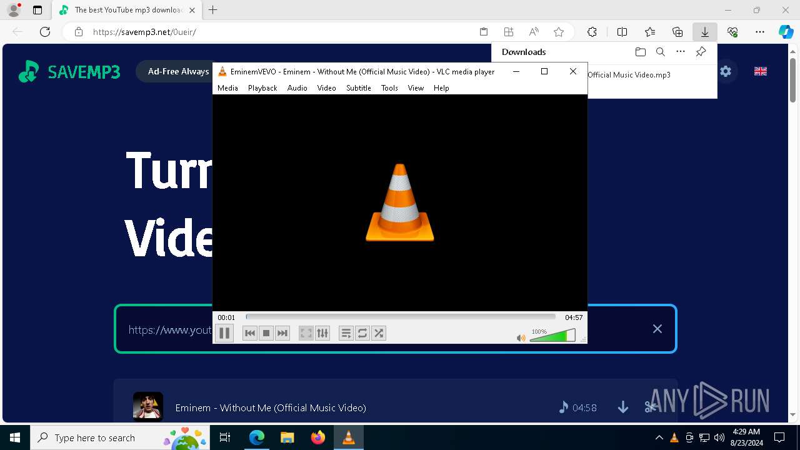Mute audio via VLC speaker icon

[521, 338]
